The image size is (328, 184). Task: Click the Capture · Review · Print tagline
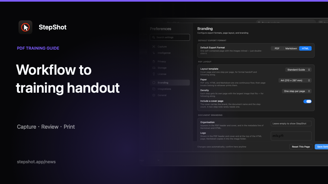coord(46,127)
